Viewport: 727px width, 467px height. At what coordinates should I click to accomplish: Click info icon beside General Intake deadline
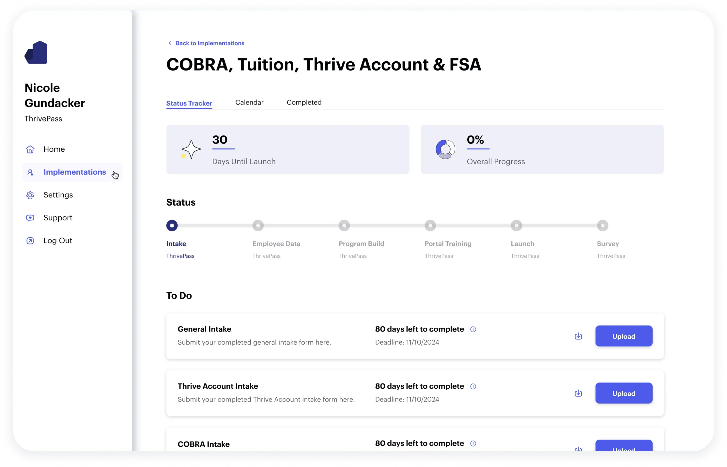tap(473, 329)
